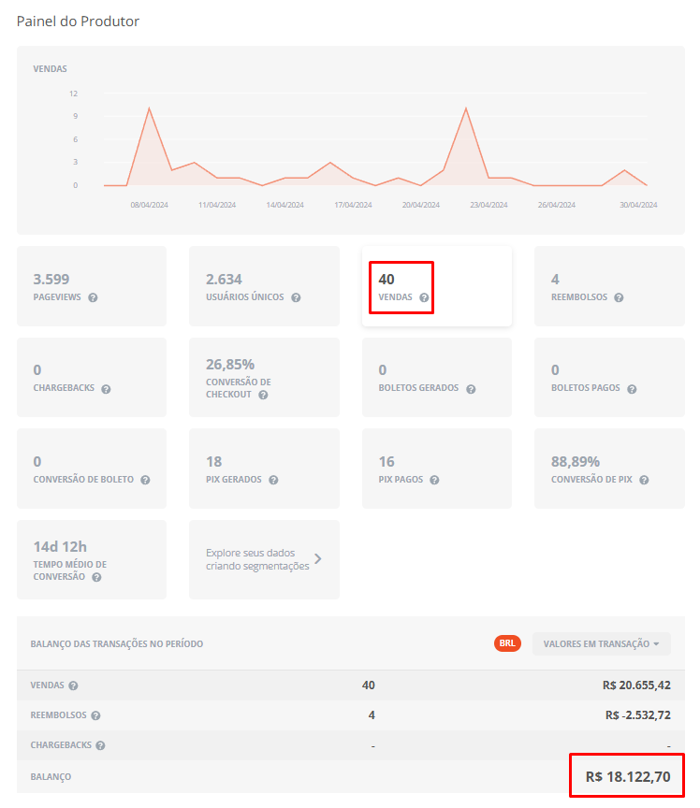Click the Painel do Produtor heading
700x808 pixels.
[78, 22]
